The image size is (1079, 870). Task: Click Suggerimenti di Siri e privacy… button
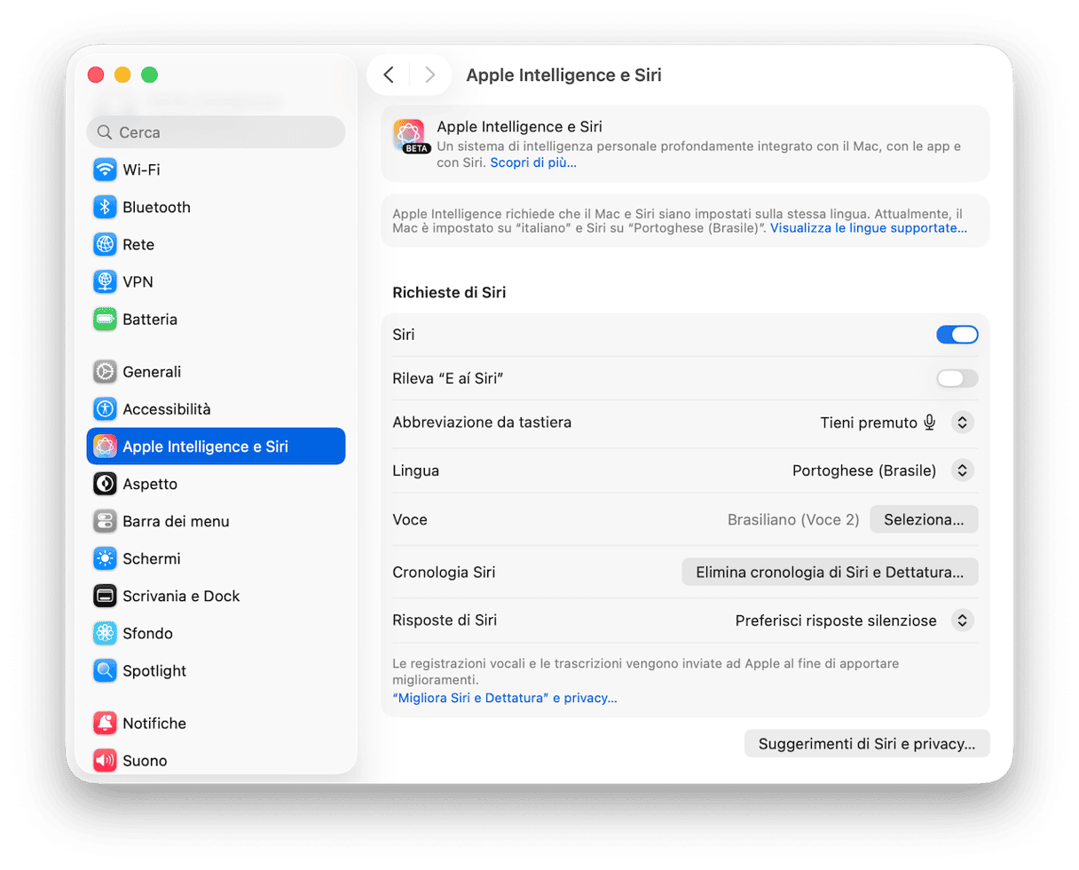point(867,744)
